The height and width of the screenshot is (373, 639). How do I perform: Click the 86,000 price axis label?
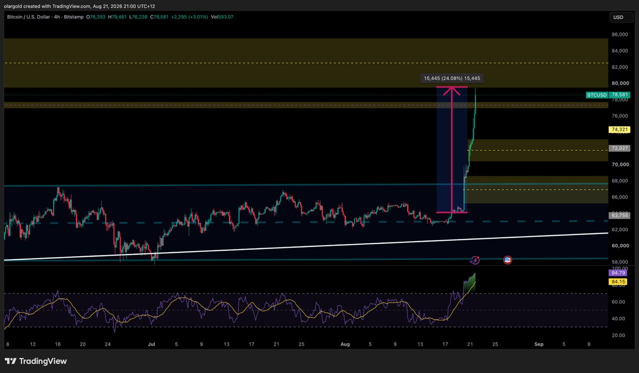click(620, 34)
